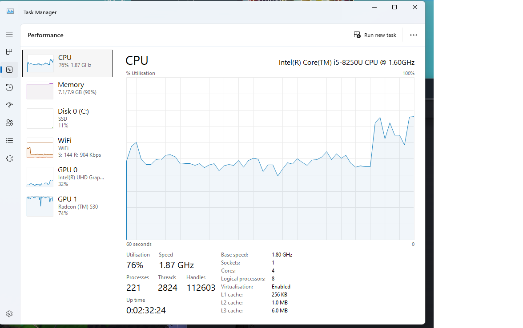Viewport: 523px width, 328px height.
Task: Select the Performance page icon
Action: [x=9, y=70]
